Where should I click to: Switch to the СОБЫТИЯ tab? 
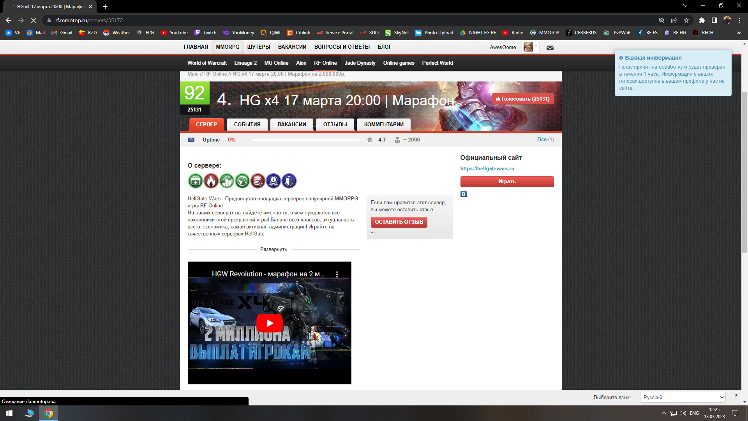[x=247, y=124]
